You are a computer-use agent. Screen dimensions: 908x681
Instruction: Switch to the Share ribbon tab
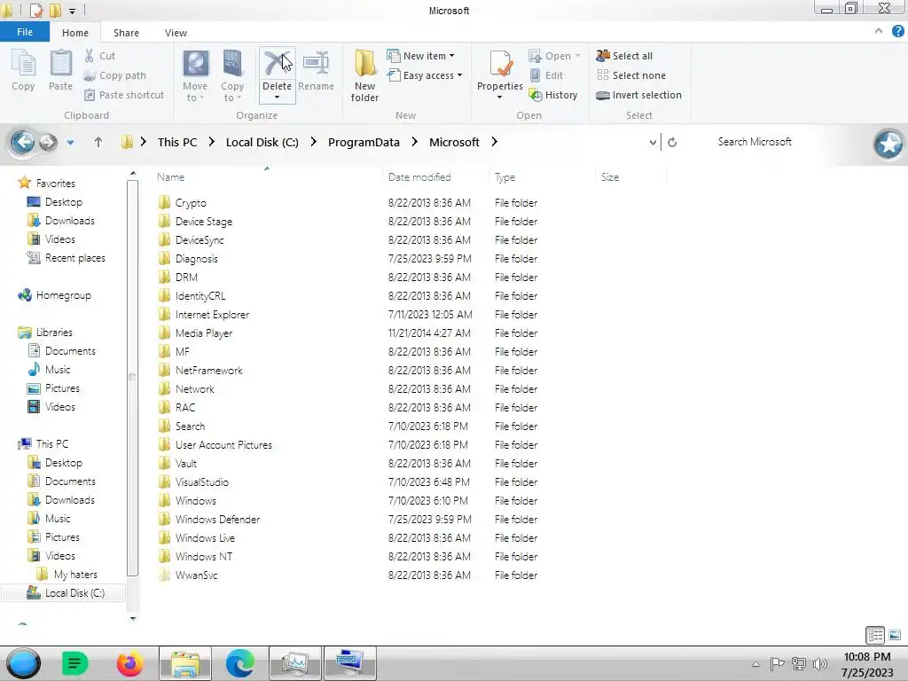pos(126,33)
